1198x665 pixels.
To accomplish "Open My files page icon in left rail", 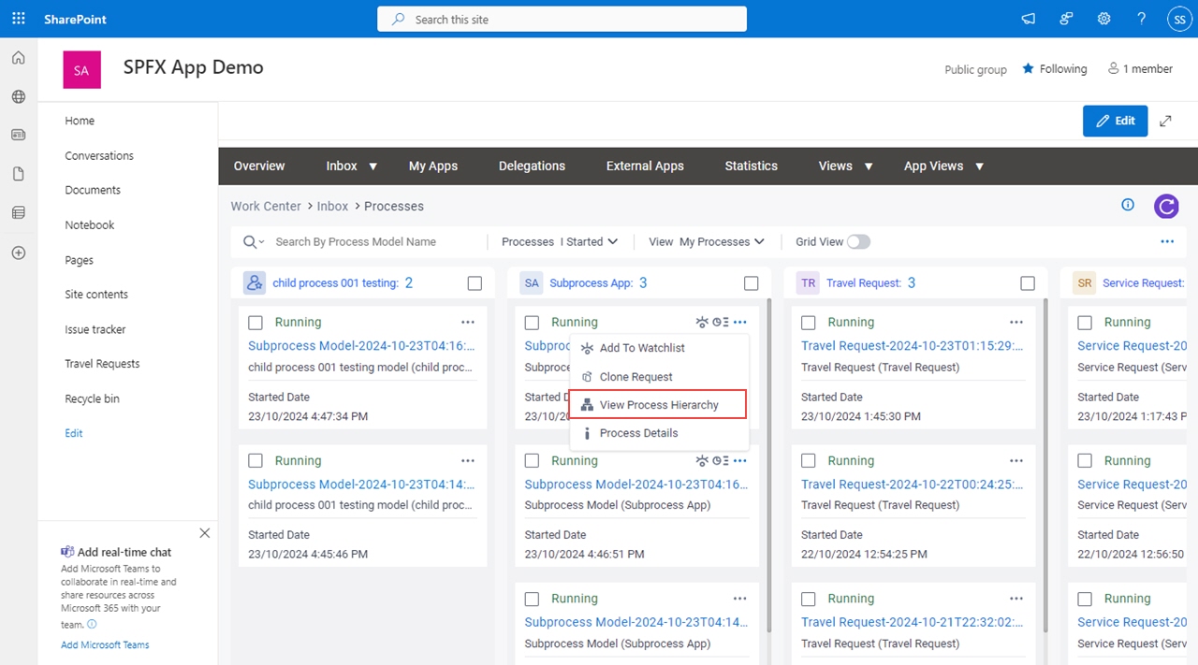I will coord(19,174).
